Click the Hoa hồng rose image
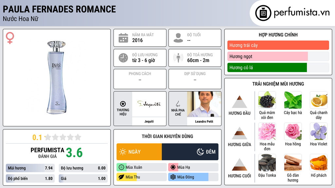The width and height of the screenshot is (335, 188). click(x=293, y=131)
